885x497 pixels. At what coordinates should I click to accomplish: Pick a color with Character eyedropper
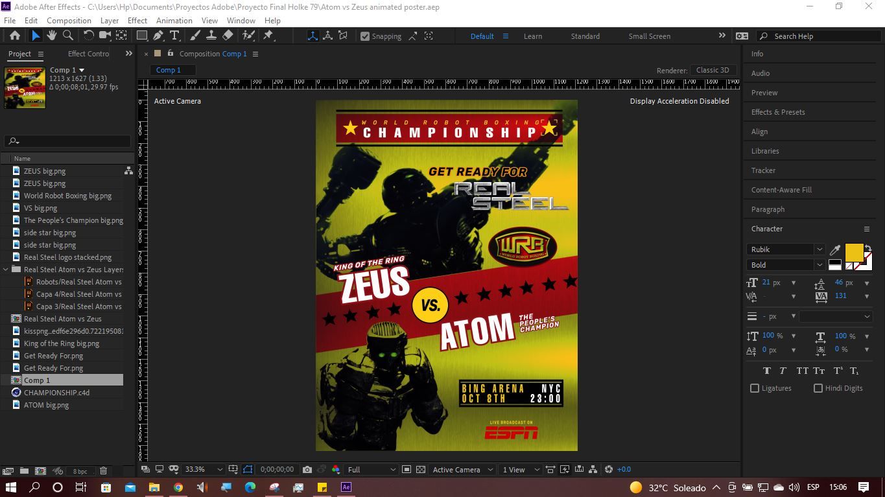[835, 250]
